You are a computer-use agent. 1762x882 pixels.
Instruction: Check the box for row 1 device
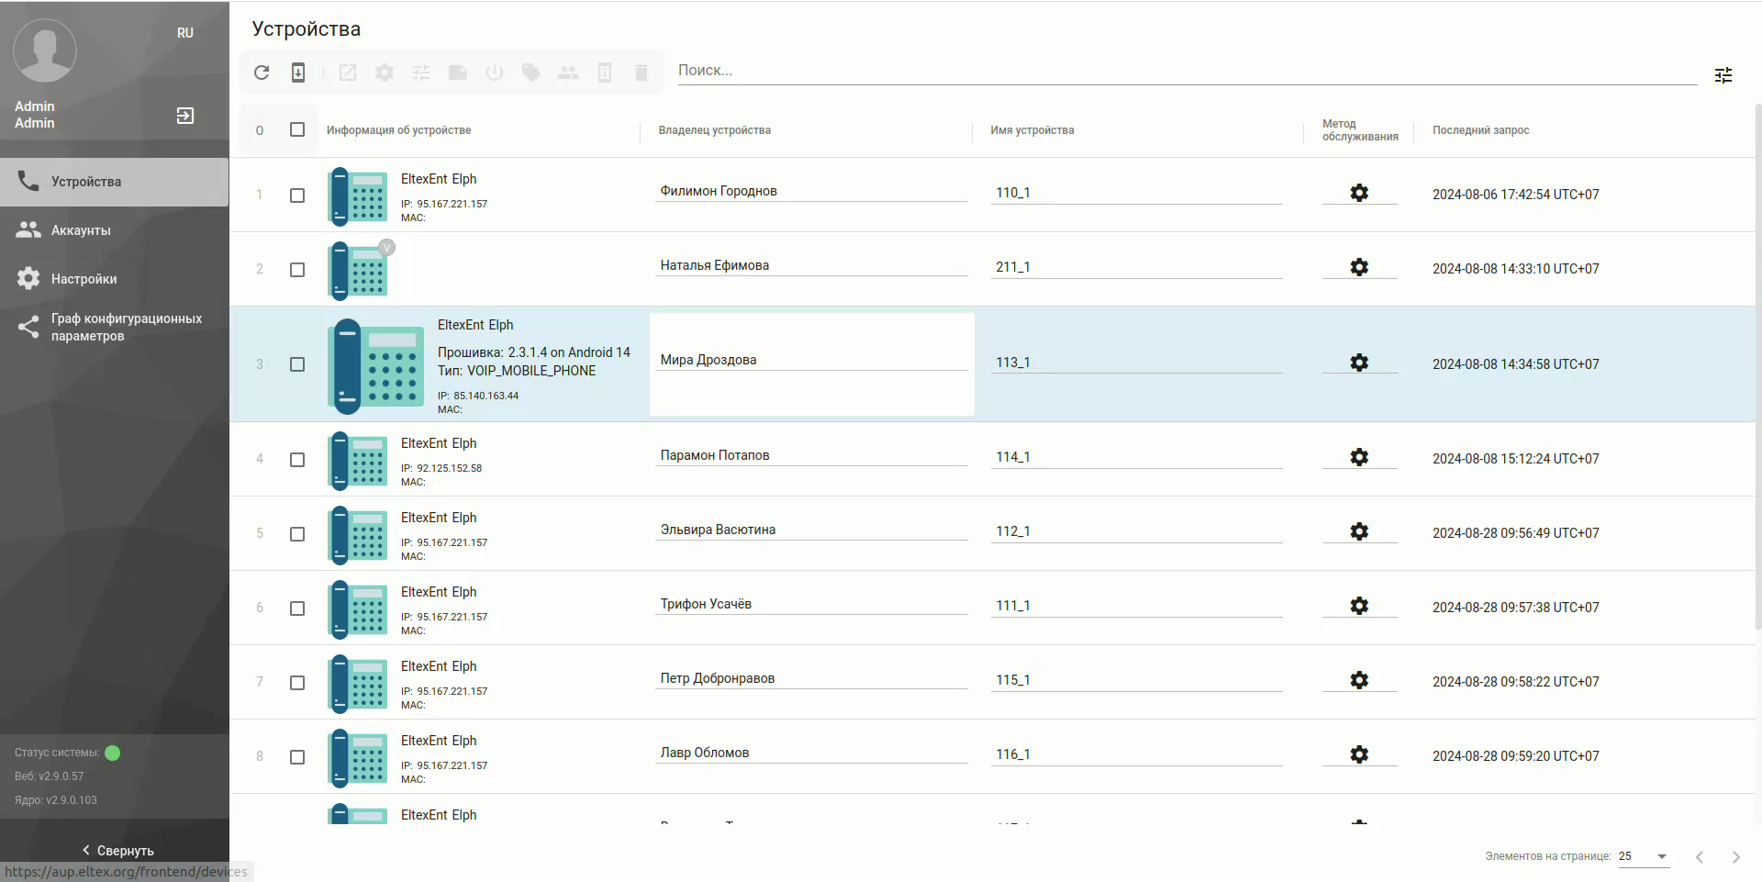[297, 195]
